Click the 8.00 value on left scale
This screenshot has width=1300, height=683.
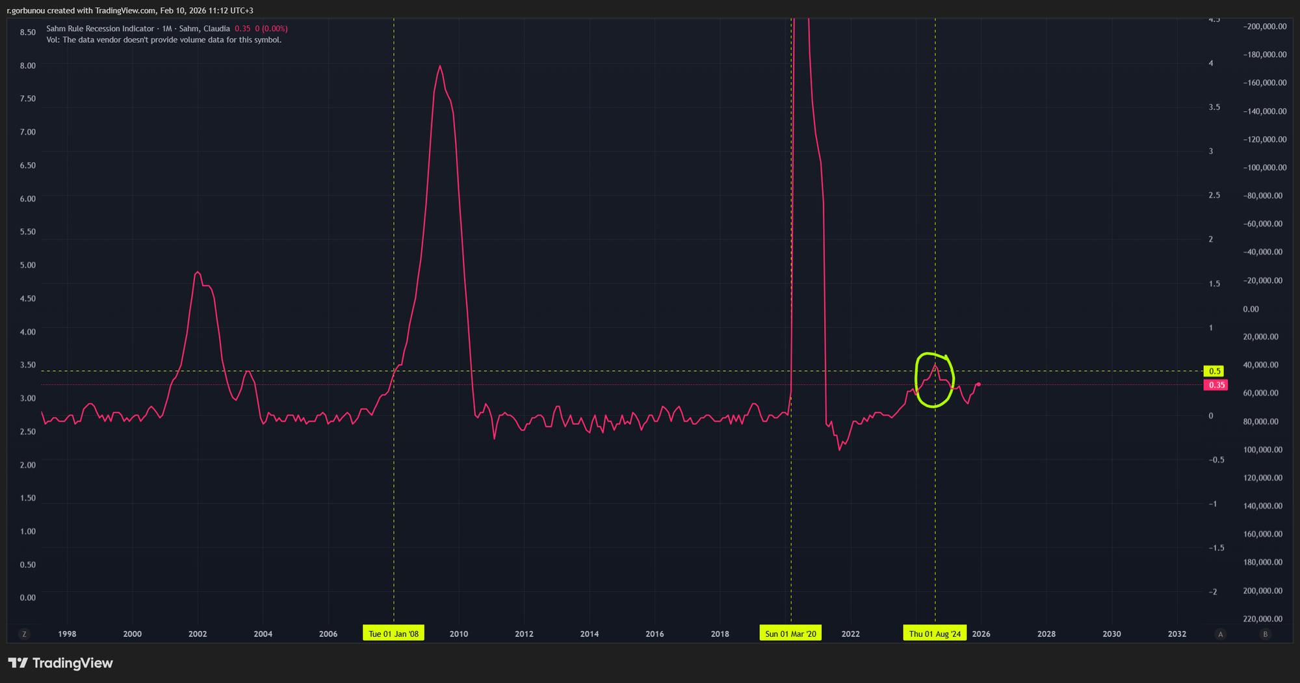pyautogui.click(x=28, y=66)
